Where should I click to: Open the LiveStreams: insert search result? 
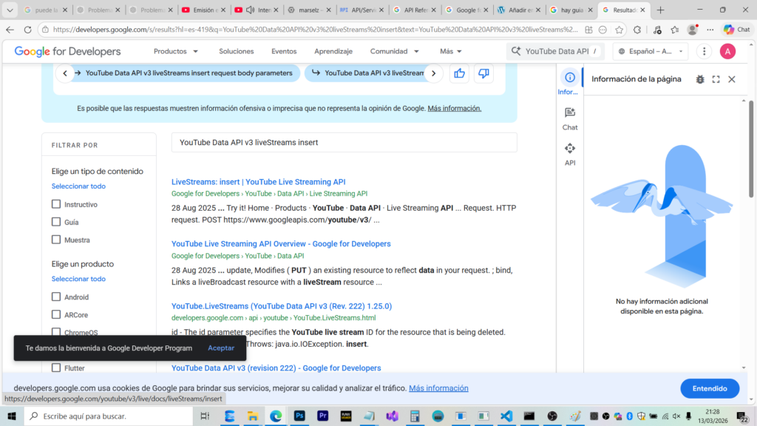point(258,182)
